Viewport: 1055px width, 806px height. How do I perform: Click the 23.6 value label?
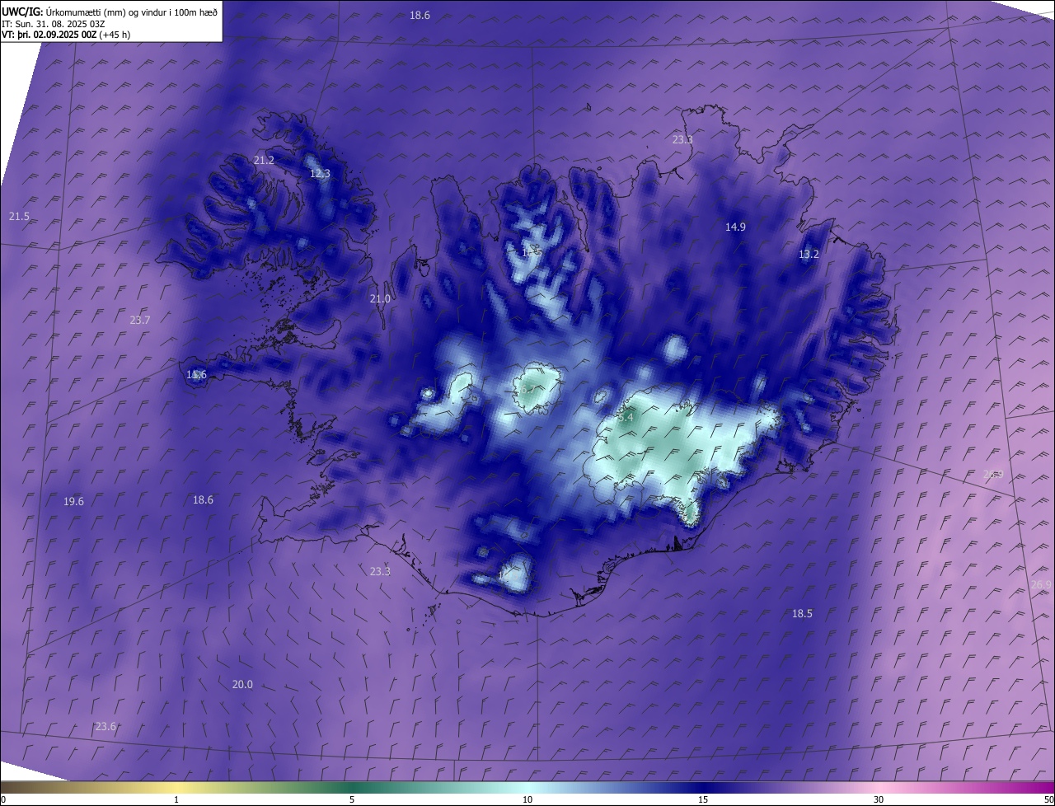coord(105,727)
